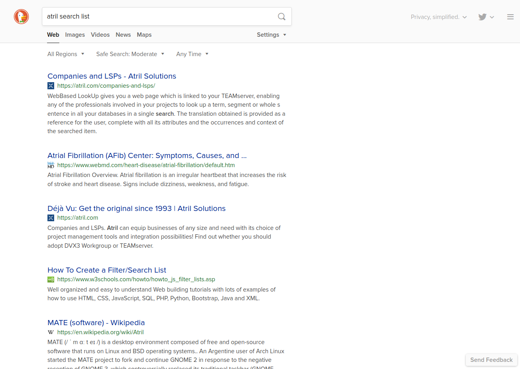Switch to the Videos tab

100,35
